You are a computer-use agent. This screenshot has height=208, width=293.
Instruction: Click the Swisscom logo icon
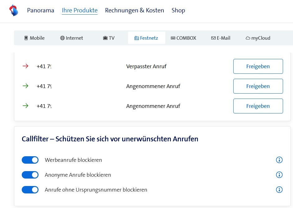13,10
